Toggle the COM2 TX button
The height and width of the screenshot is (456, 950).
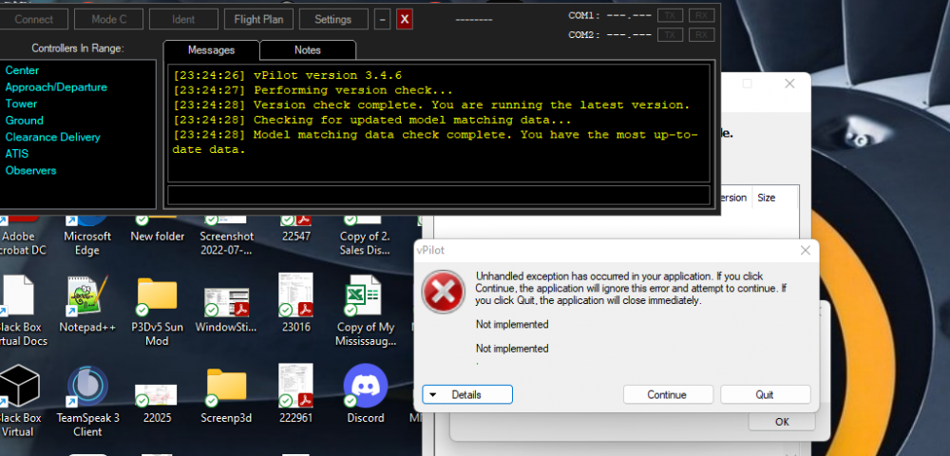tap(672, 35)
